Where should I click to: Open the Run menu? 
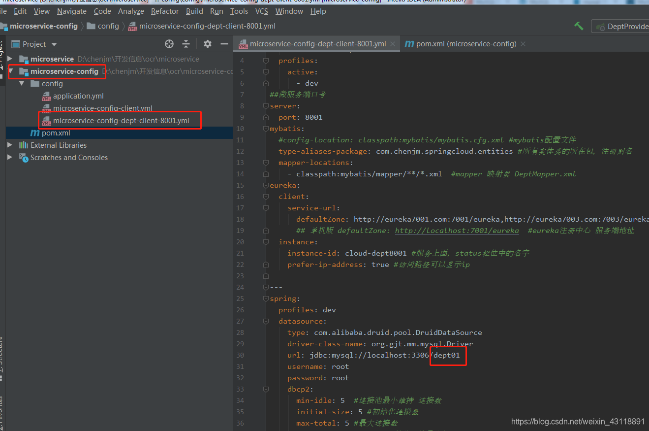[x=216, y=11]
